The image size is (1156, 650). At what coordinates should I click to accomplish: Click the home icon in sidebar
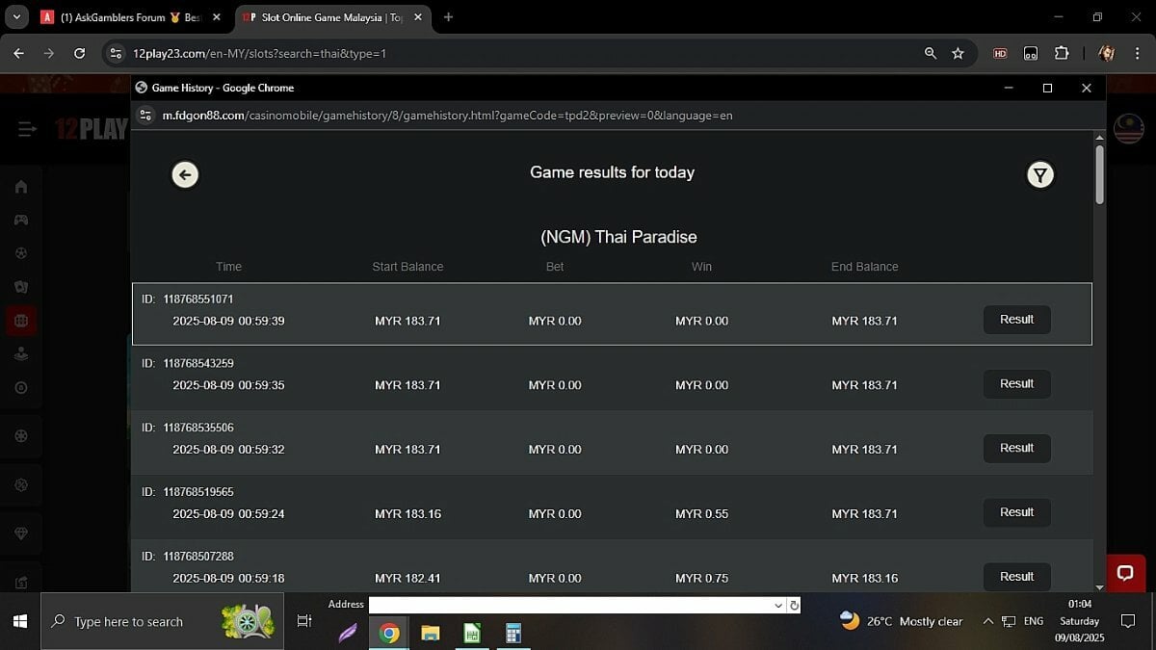coord(21,186)
